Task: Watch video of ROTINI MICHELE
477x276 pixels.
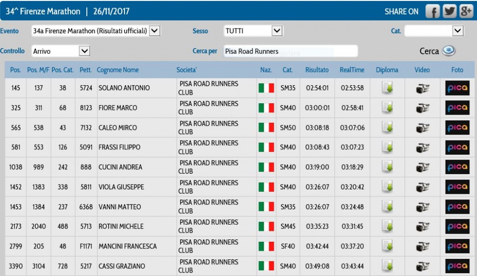Action: pyautogui.click(x=423, y=227)
